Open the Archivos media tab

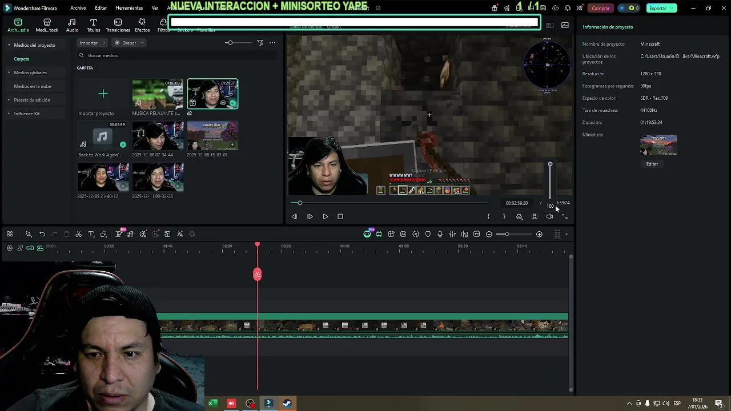pyautogui.click(x=18, y=25)
